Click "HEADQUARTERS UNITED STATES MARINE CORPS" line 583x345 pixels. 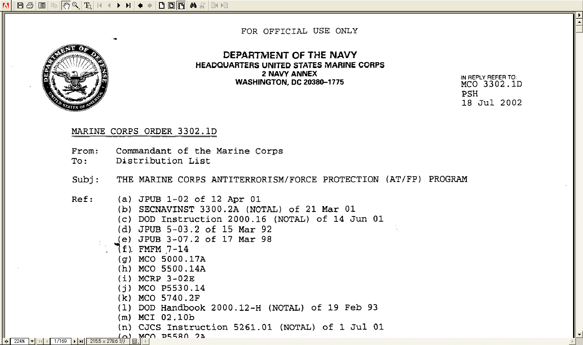(x=290, y=65)
